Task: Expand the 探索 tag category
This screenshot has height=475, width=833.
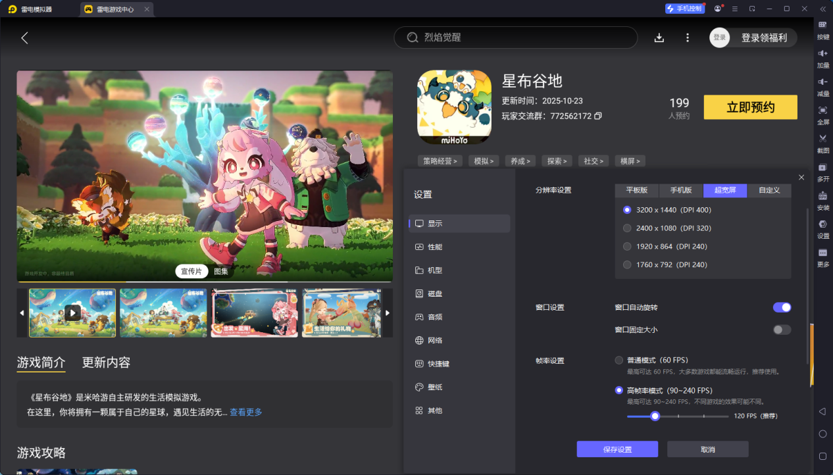Action: click(557, 161)
